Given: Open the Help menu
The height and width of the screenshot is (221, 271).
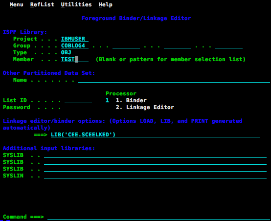Looking at the screenshot, I should point(106,4).
